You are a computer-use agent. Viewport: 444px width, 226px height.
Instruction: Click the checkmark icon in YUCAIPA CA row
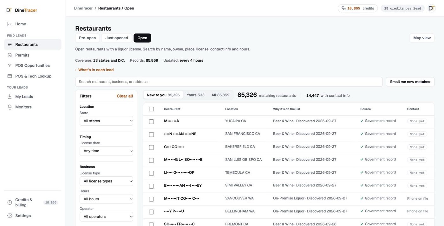pyautogui.click(x=362, y=121)
